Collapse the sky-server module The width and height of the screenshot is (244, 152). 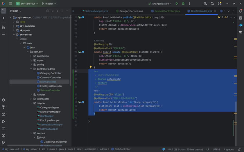[14, 35]
